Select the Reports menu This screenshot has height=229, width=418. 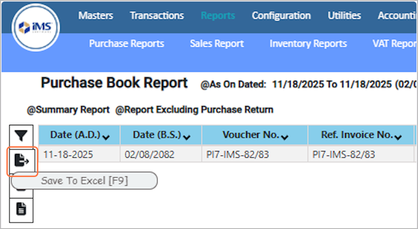pyautogui.click(x=218, y=16)
